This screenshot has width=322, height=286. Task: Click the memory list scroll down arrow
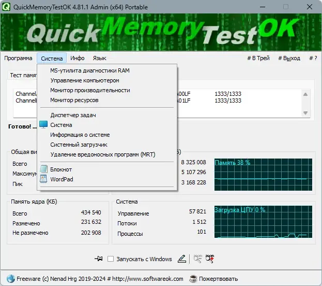coord(305,113)
